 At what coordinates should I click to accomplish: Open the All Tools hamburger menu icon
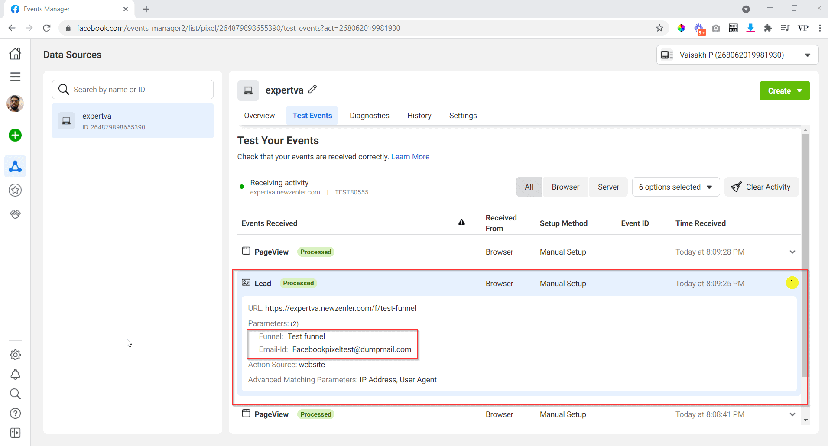tap(15, 76)
